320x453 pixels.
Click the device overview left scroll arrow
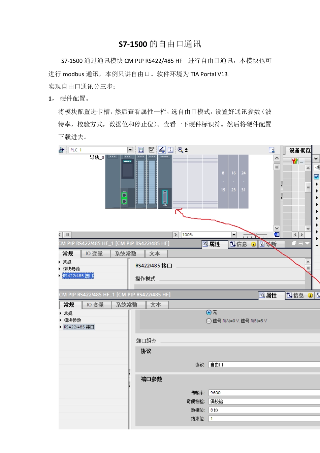(x=295, y=235)
